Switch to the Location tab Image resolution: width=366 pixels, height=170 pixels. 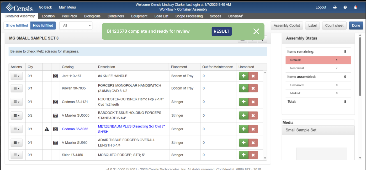tap(48, 16)
